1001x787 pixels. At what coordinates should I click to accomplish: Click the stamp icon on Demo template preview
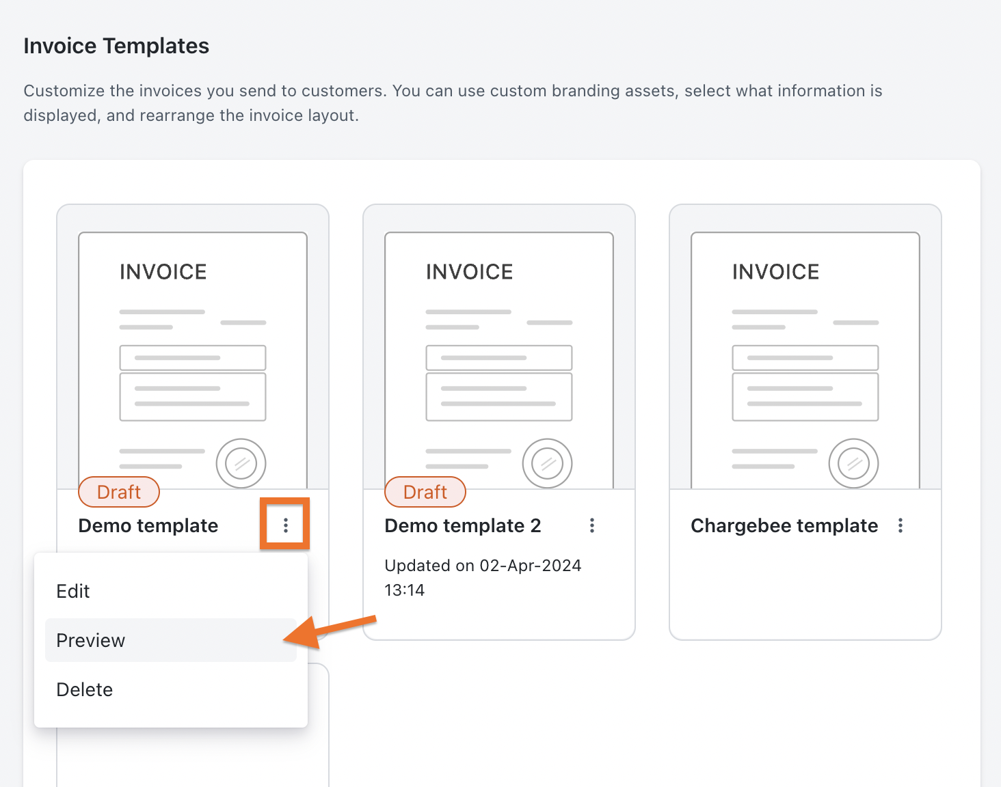click(241, 463)
